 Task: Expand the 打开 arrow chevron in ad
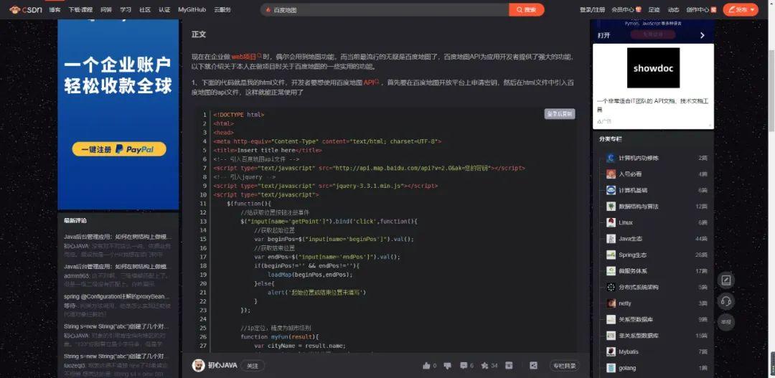(703, 35)
